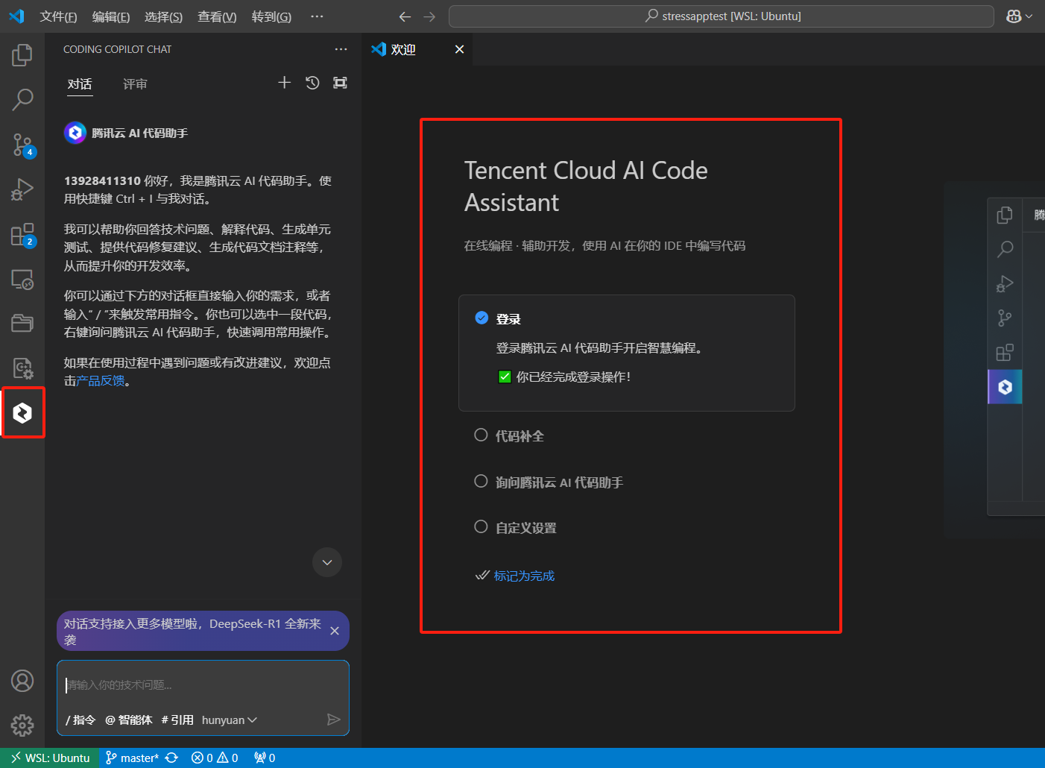Open Coding Copilot Chat more actions menu
The image size is (1045, 768).
pyautogui.click(x=341, y=49)
